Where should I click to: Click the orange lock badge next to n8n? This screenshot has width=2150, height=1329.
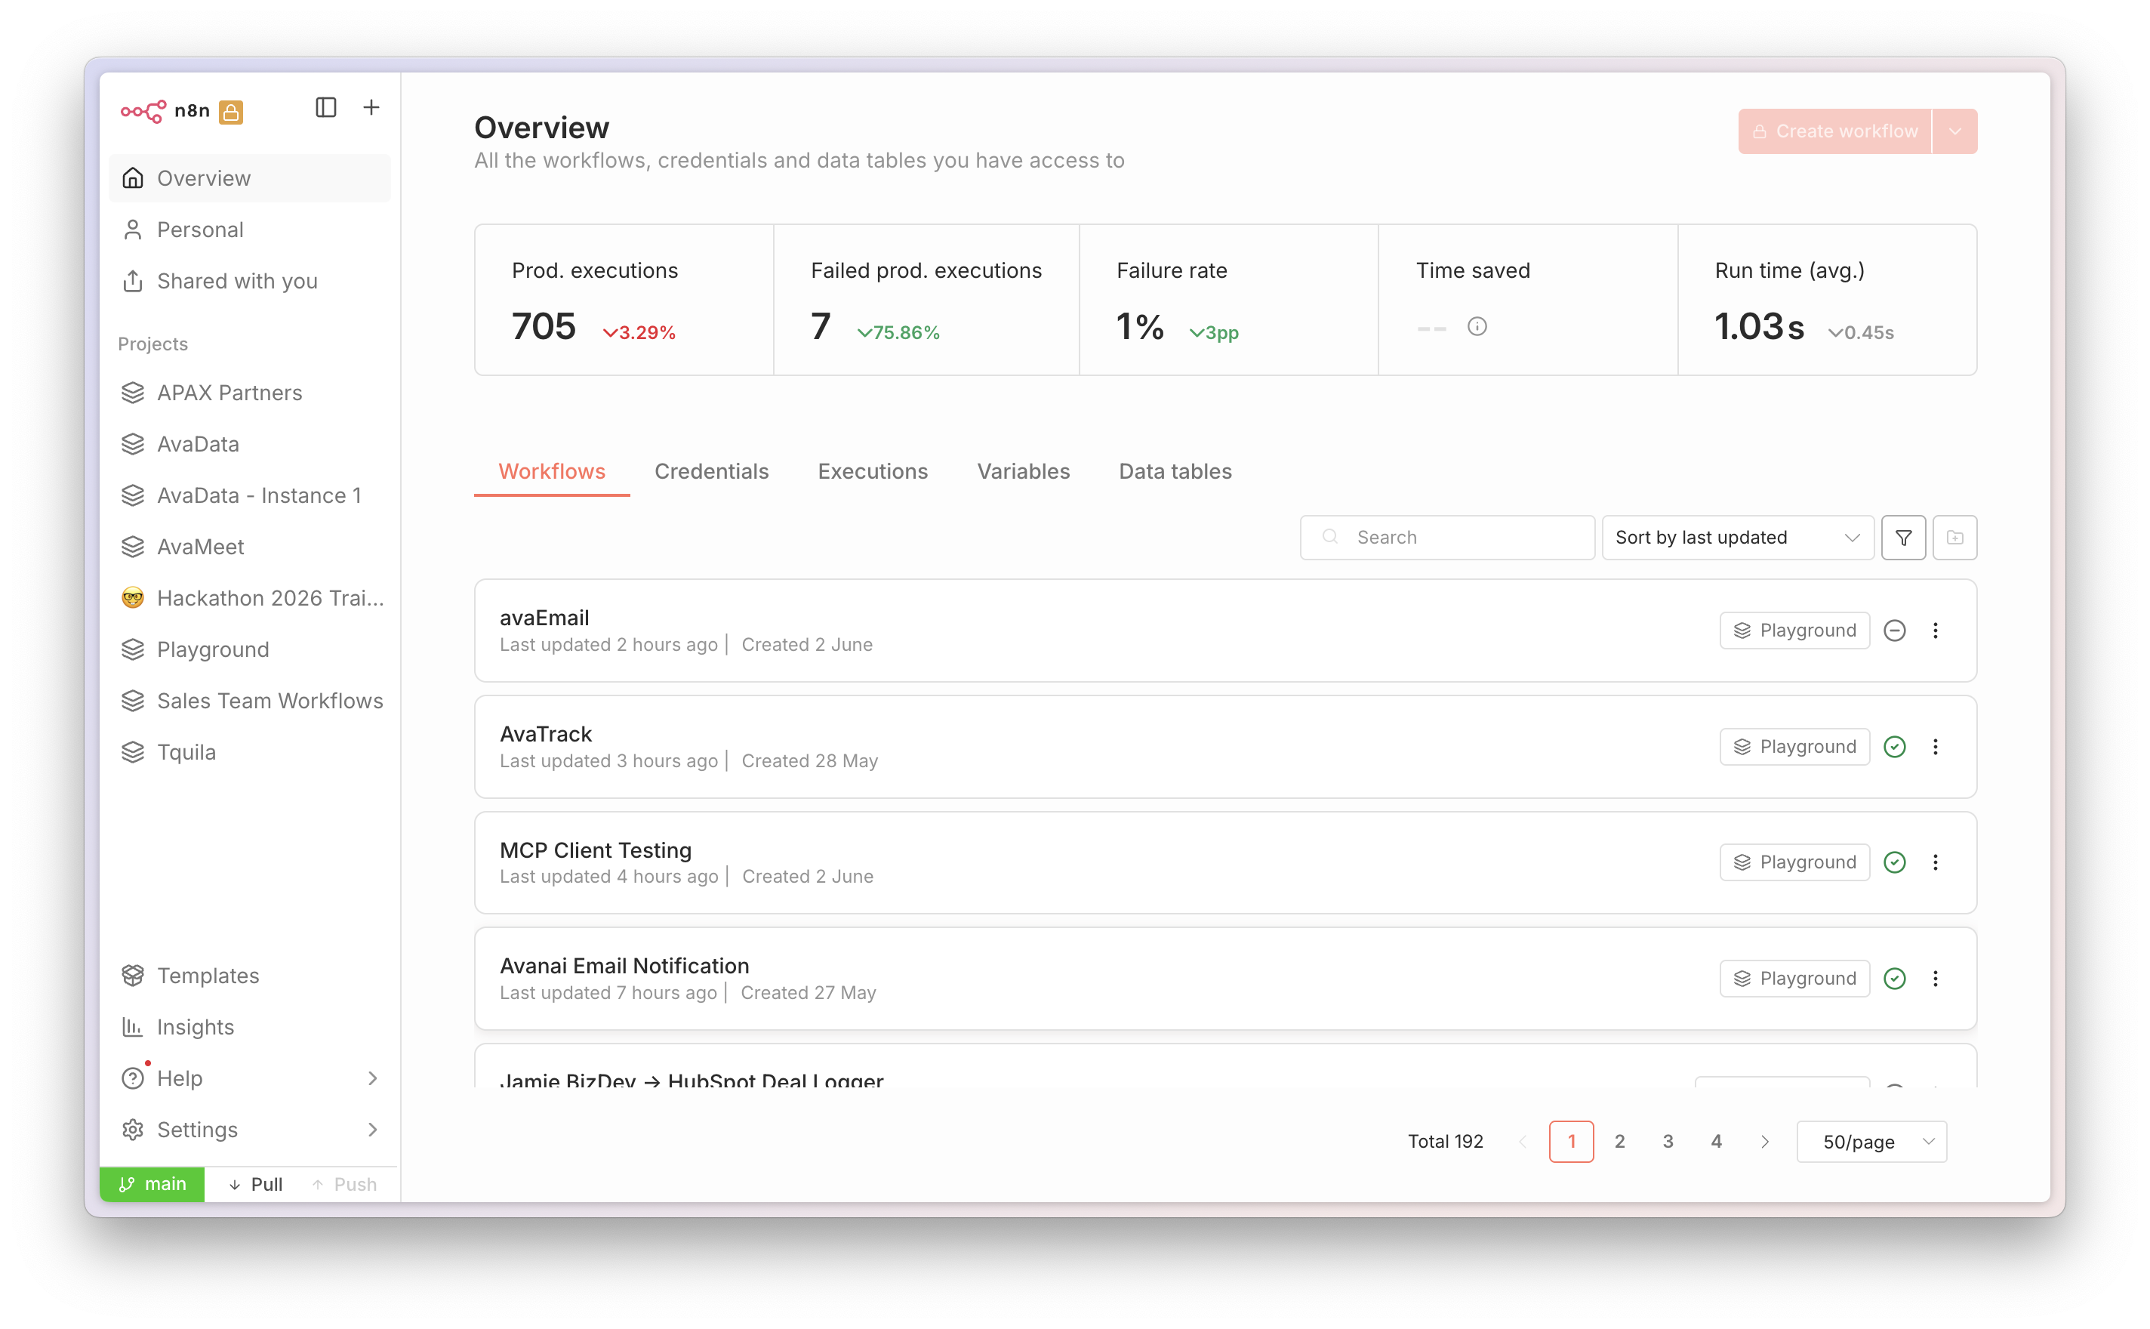click(x=231, y=112)
